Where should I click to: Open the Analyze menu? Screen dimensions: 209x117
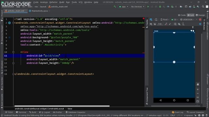pyautogui.click(x=44, y=2)
